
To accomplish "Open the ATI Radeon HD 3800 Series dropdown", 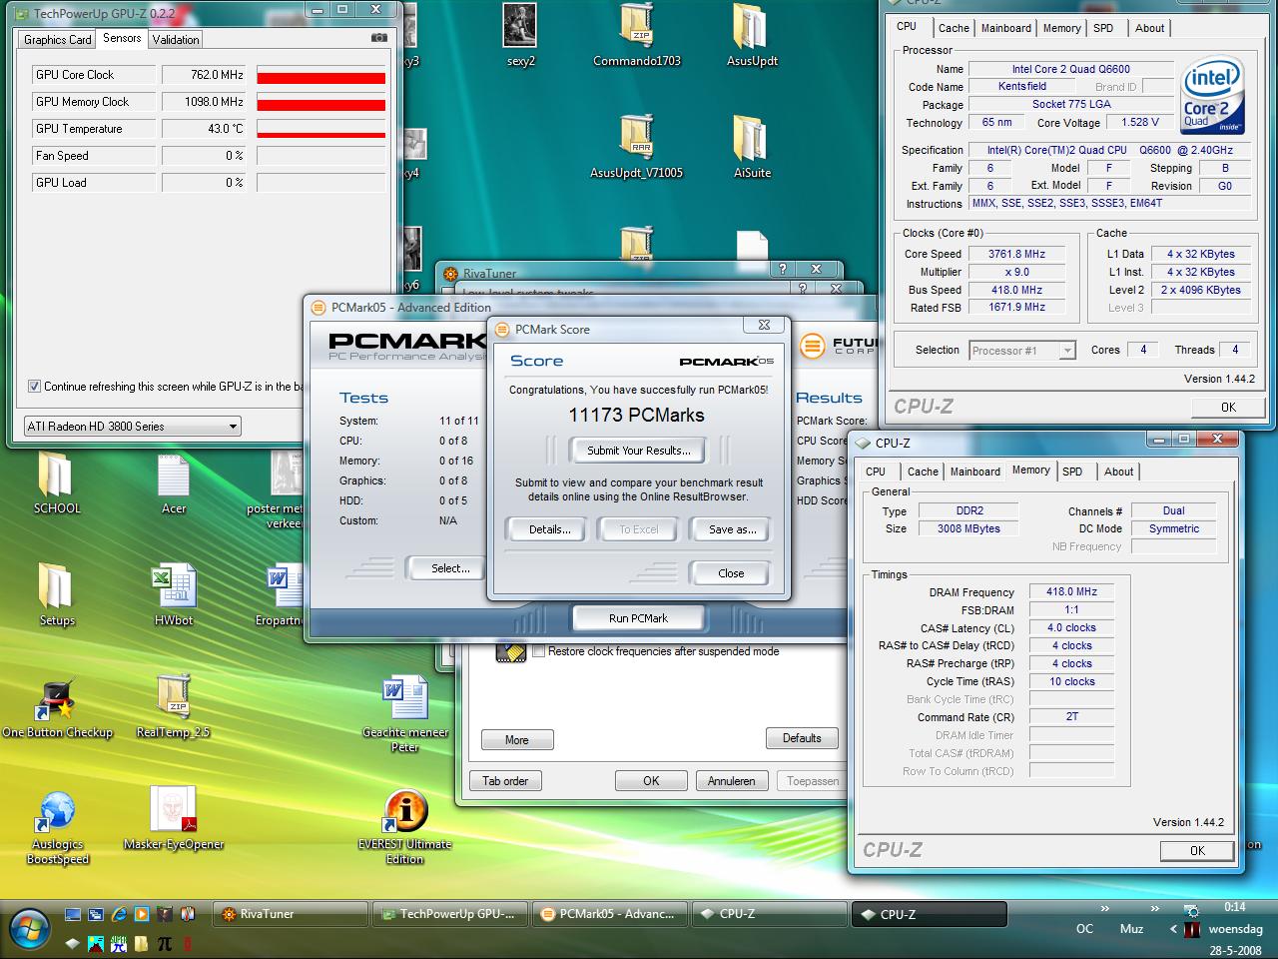I will (133, 426).
